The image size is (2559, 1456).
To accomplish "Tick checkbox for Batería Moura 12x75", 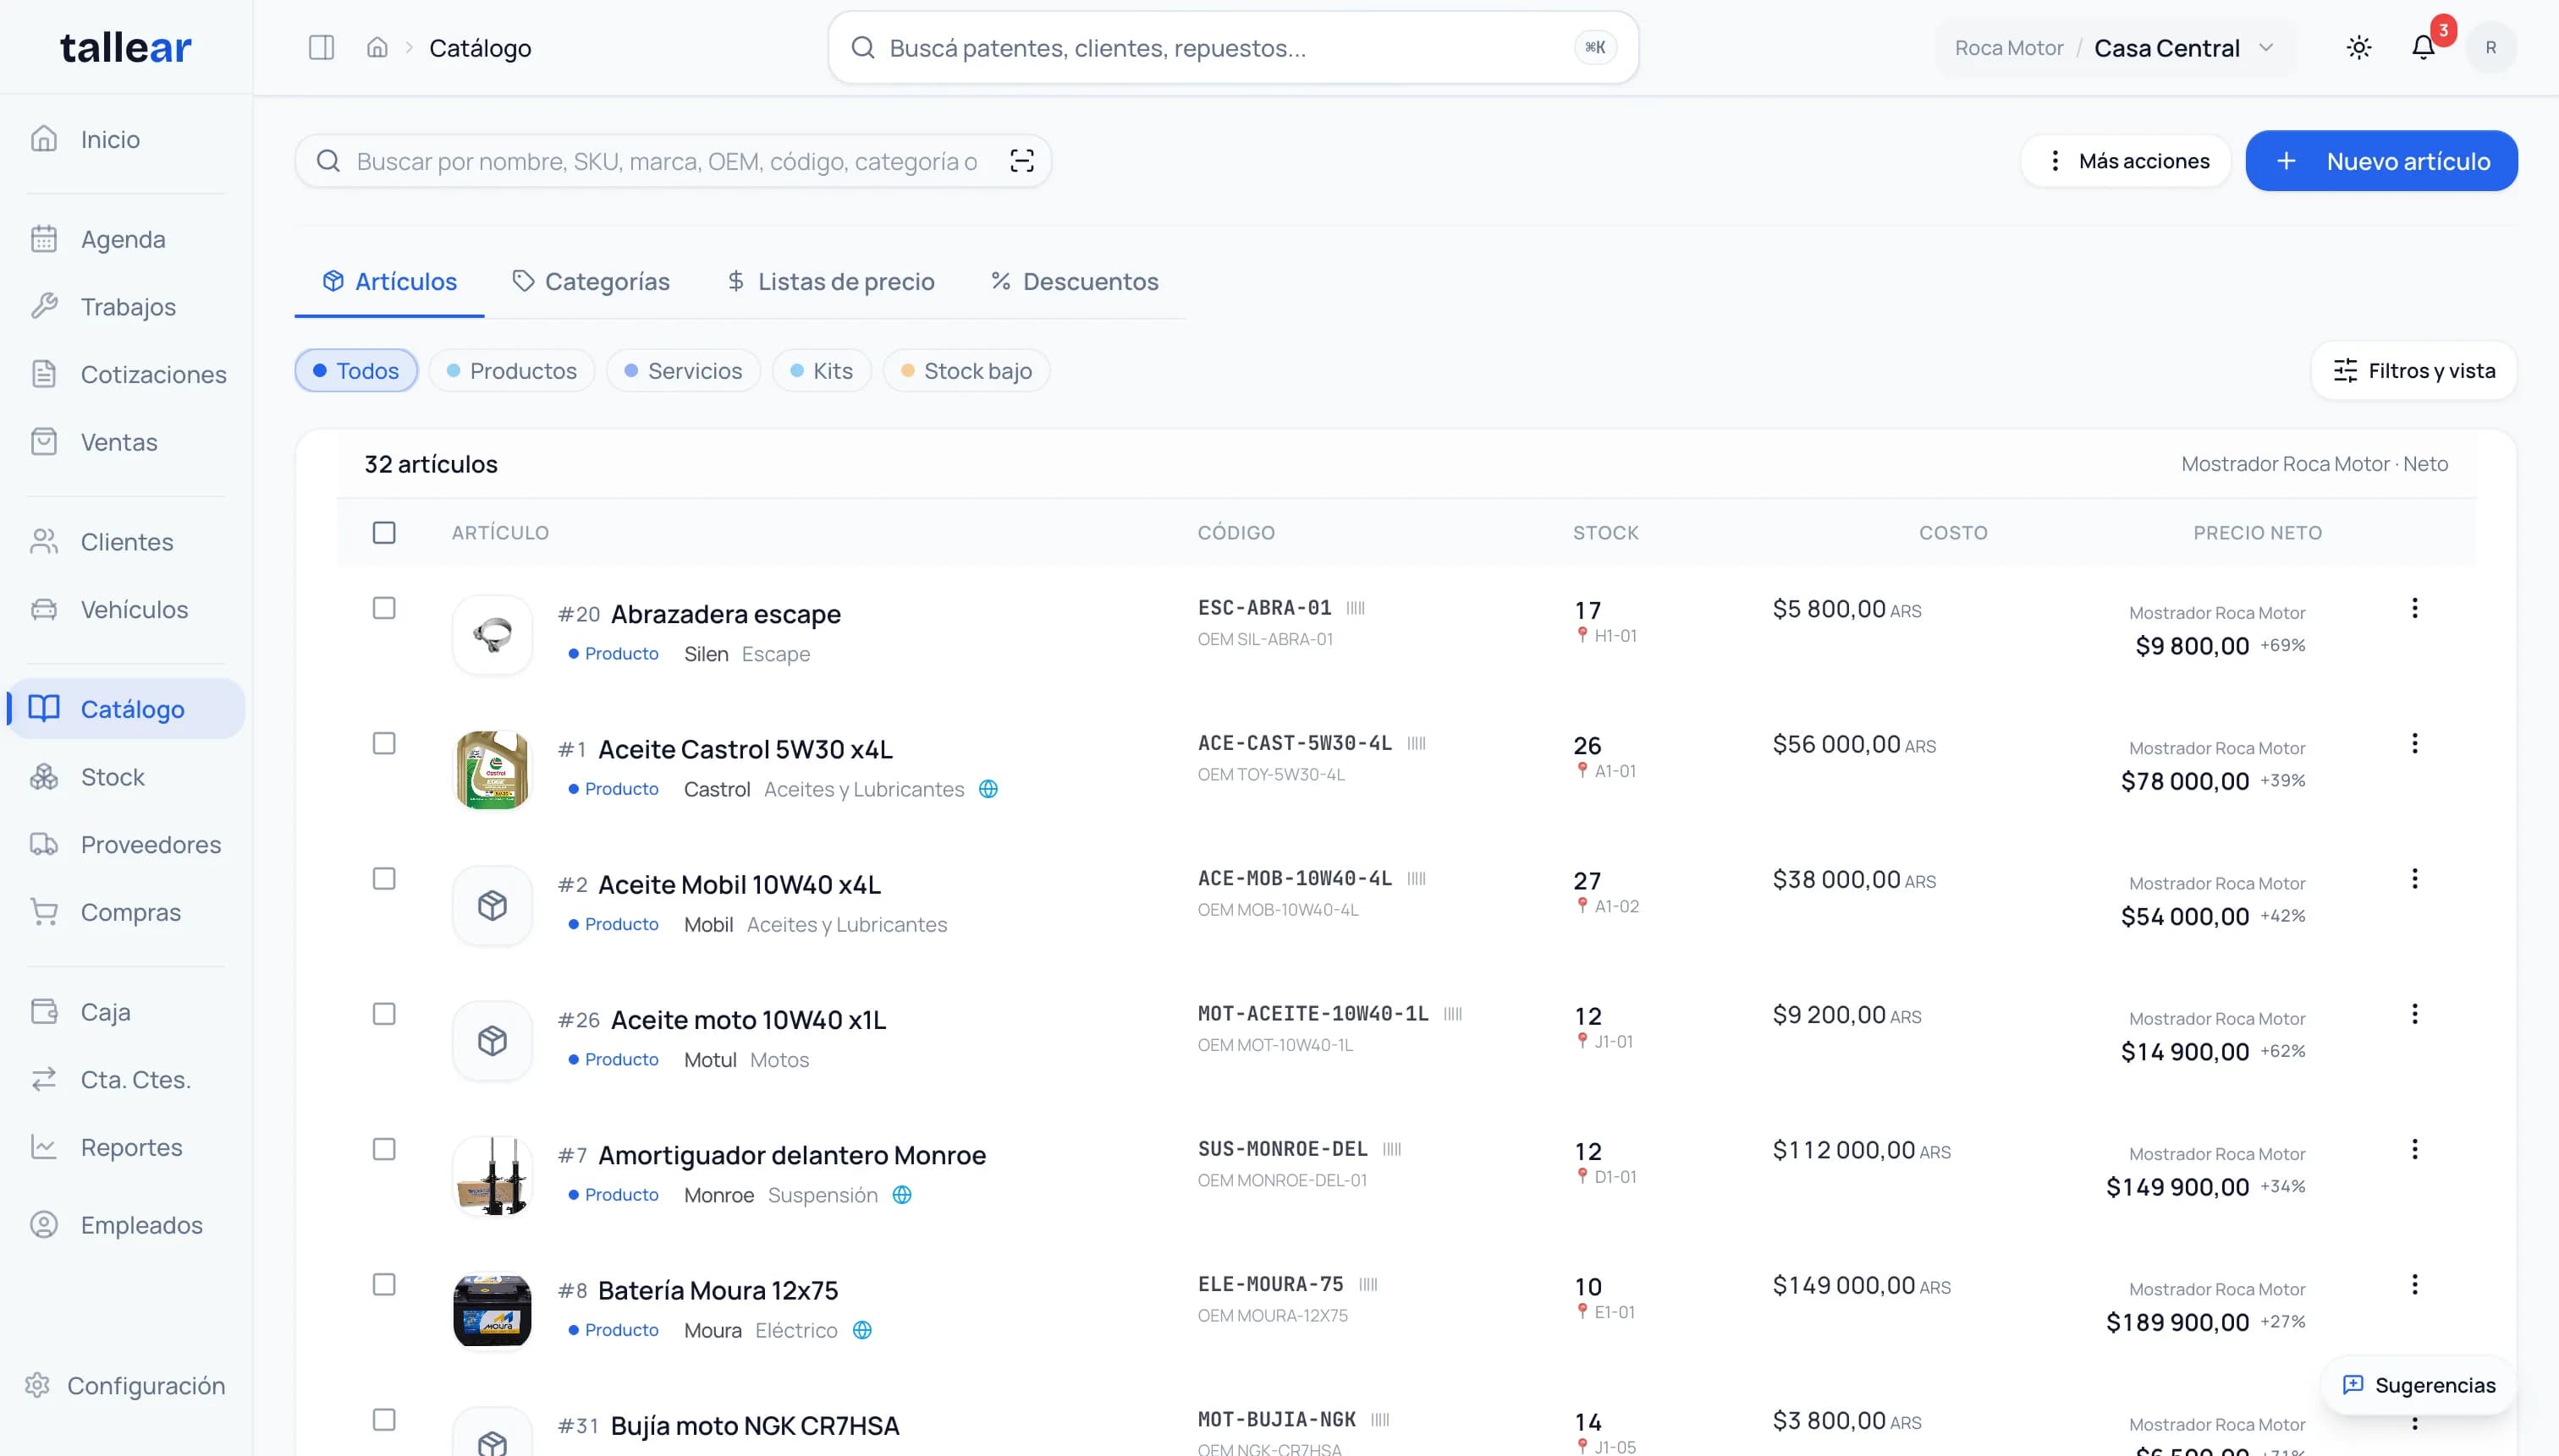I will 384,1284.
